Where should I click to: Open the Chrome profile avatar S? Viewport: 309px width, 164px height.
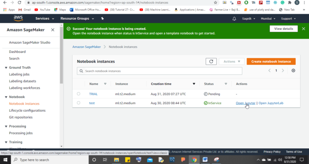pos(297,2)
